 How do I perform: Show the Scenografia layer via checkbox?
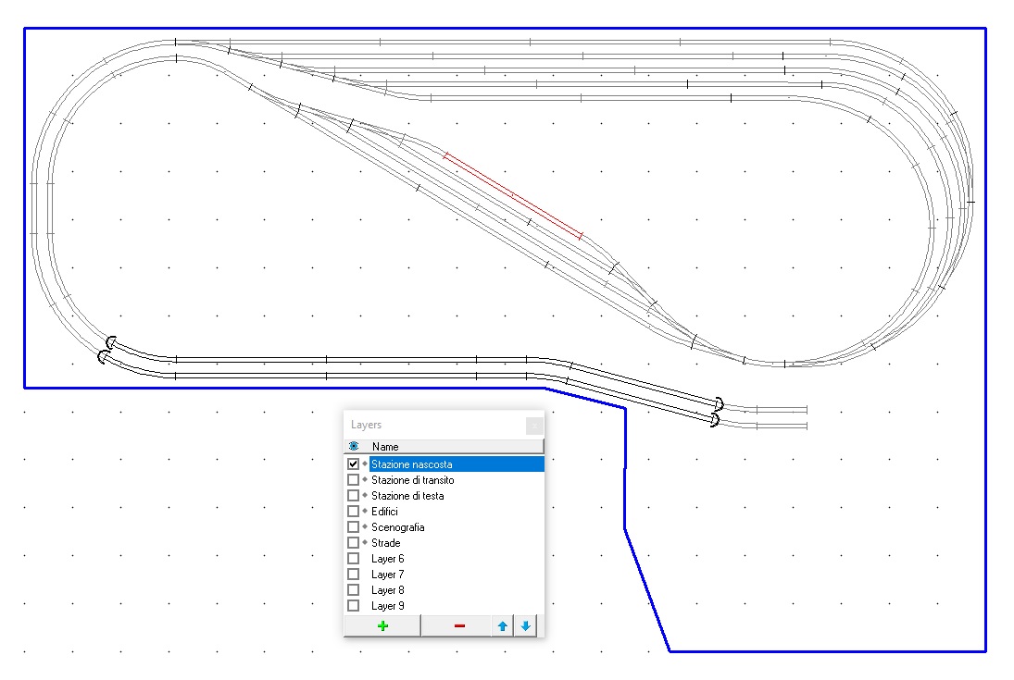tap(353, 526)
